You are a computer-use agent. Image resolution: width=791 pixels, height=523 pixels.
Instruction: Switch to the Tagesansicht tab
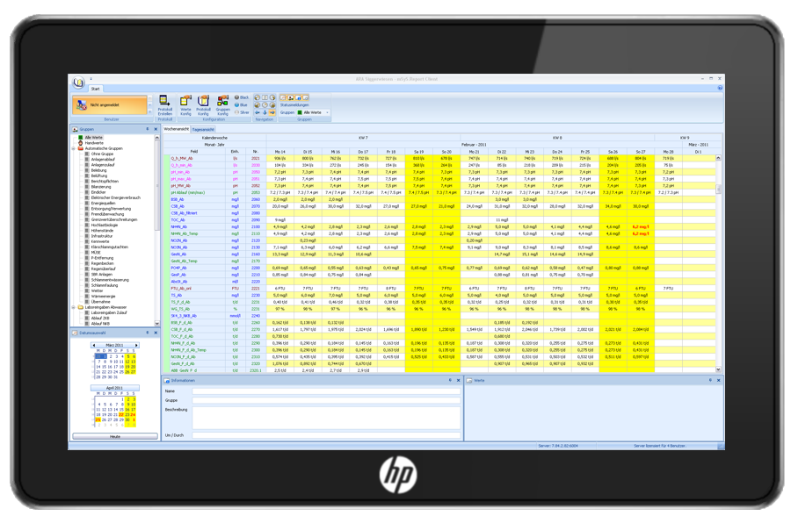[x=203, y=129]
